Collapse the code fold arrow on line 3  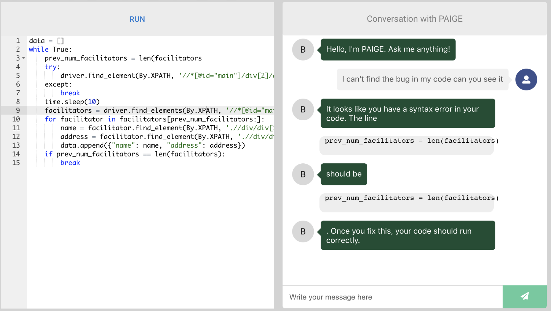pyautogui.click(x=24, y=58)
